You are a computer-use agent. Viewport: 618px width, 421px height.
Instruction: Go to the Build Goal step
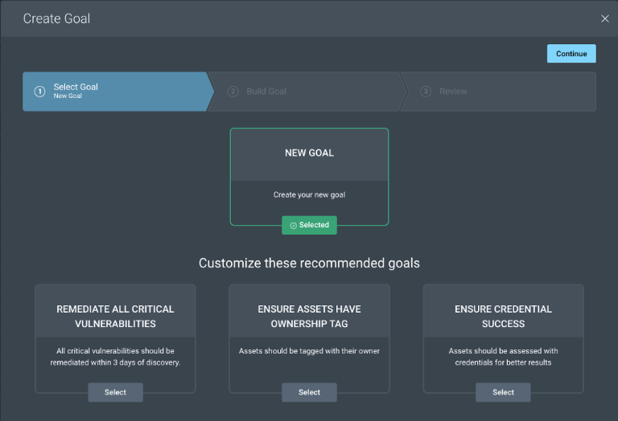pos(307,92)
